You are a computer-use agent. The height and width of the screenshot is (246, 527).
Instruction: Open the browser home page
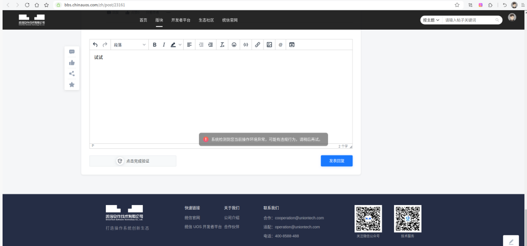[37, 5]
